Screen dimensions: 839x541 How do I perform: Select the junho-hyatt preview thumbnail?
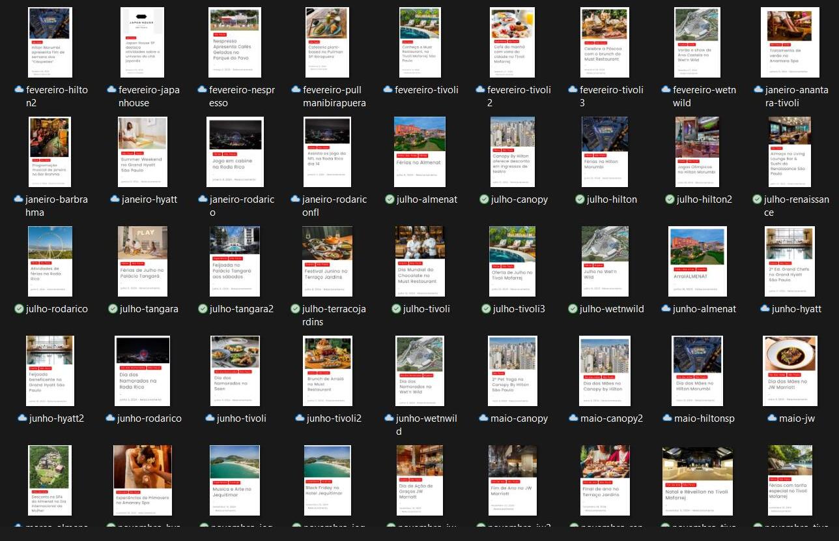pyautogui.click(x=789, y=261)
